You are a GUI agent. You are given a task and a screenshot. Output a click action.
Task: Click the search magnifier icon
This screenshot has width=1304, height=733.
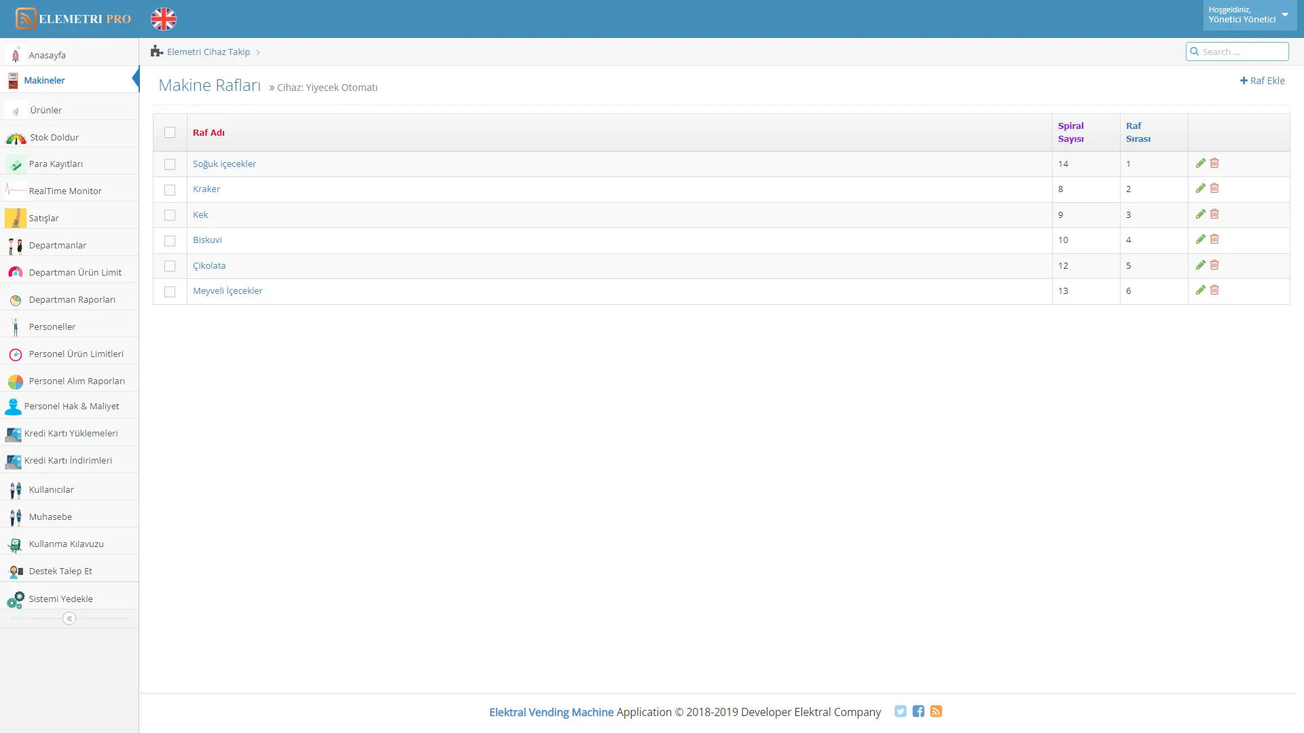coord(1194,52)
